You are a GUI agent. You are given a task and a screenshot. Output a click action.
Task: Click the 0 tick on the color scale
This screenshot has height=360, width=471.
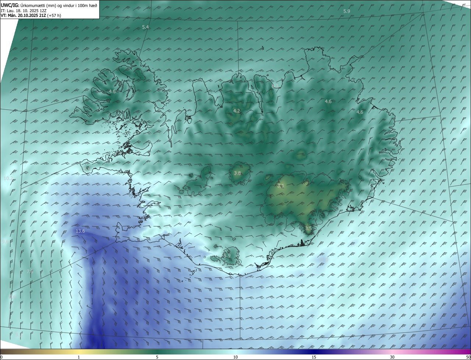[x=1, y=357]
